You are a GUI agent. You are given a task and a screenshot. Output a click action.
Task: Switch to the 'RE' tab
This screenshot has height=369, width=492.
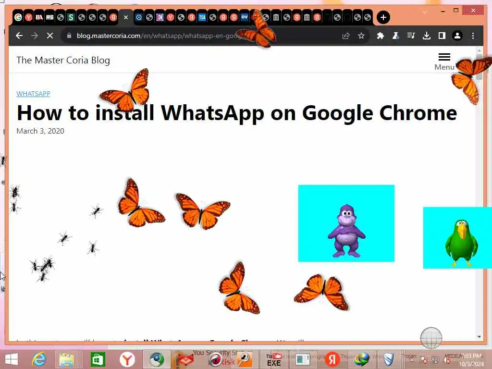[50, 17]
